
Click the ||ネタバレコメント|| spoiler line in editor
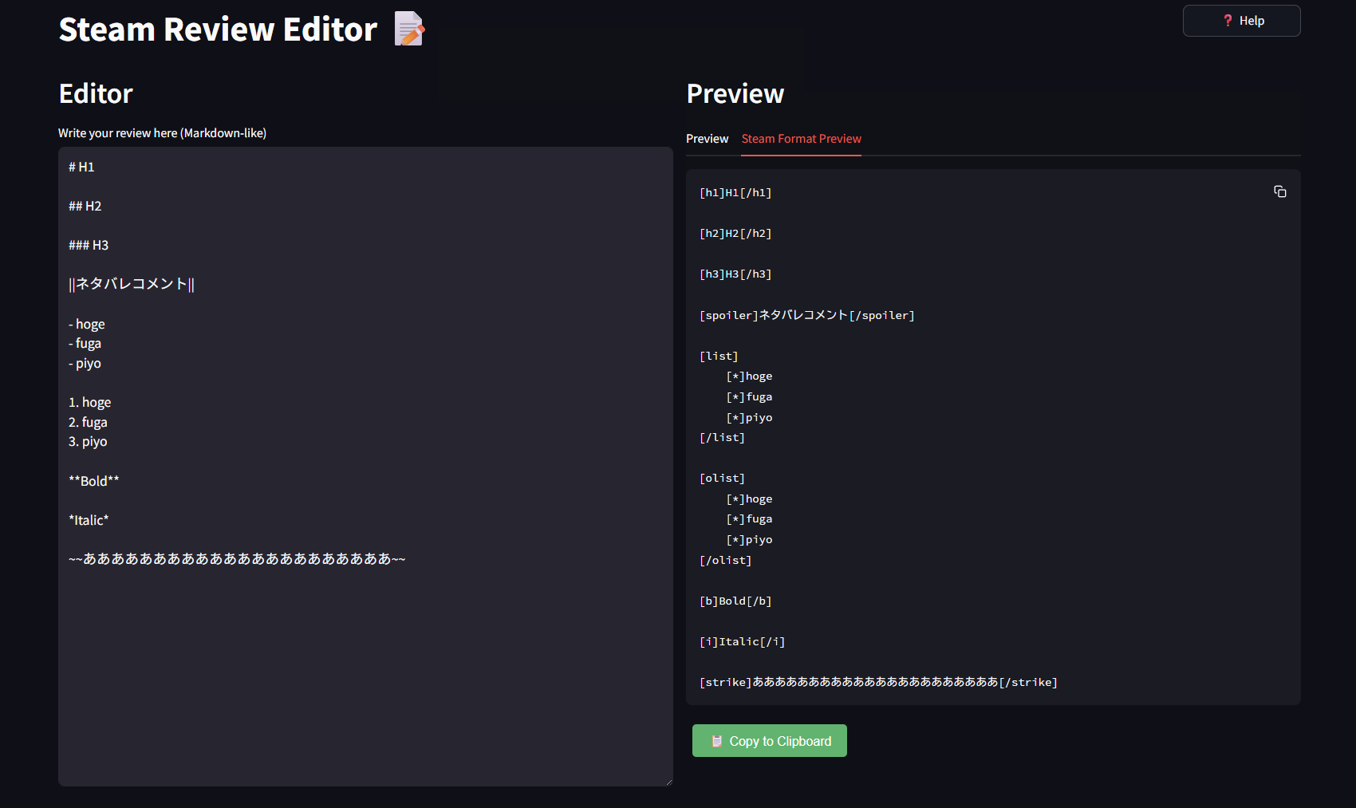132,284
